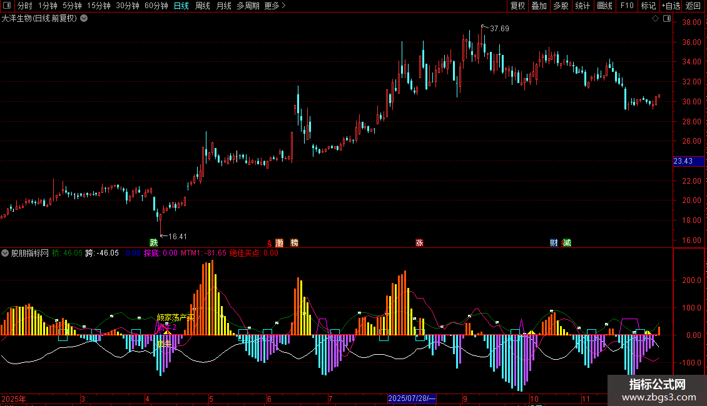This screenshot has height=406, width=707.
Task: Expand the 更多 periods menu
Action: (x=275, y=6)
